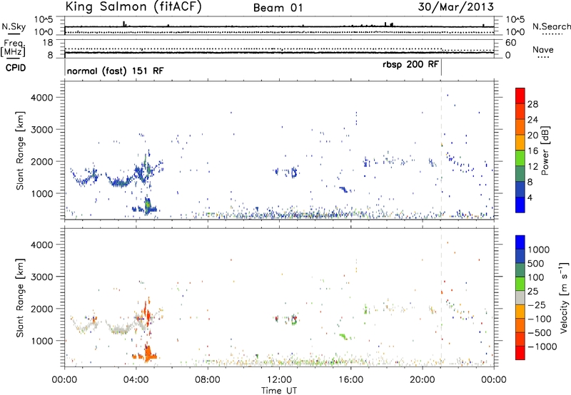Select the "Freq. [MHz]" axis label

(x=14, y=48)
